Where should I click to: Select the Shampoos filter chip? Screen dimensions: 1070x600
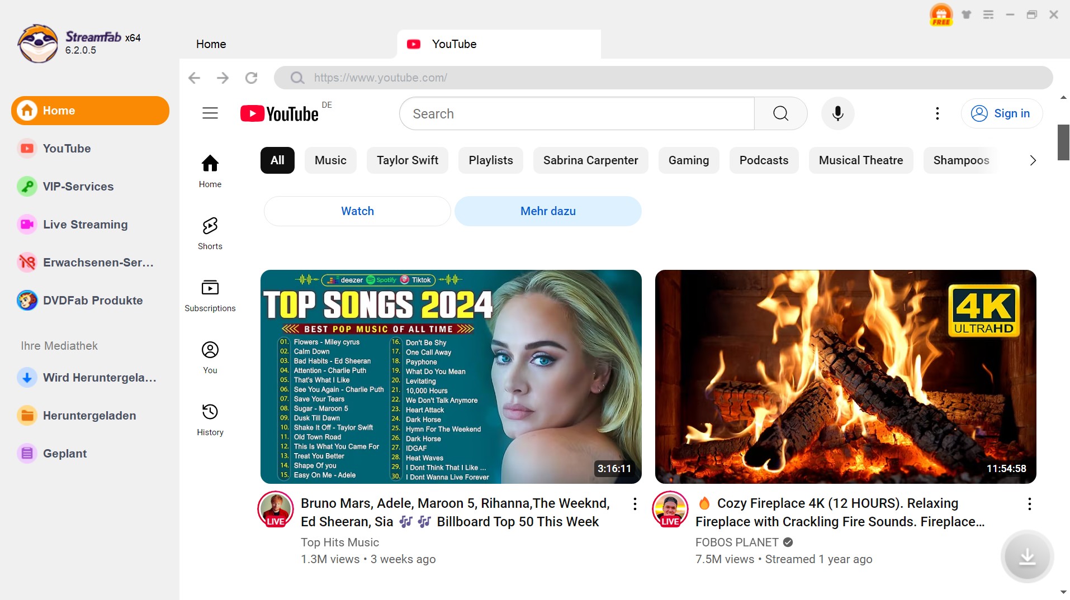click(961, 160)
